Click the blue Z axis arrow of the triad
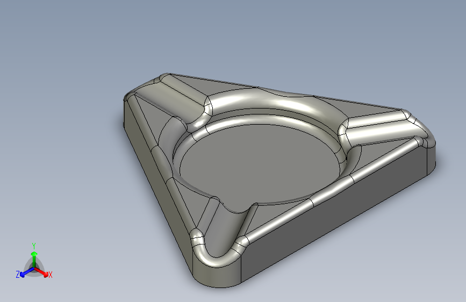The width and height of the screenshot is (466, 302). click(x=26, y=272)
